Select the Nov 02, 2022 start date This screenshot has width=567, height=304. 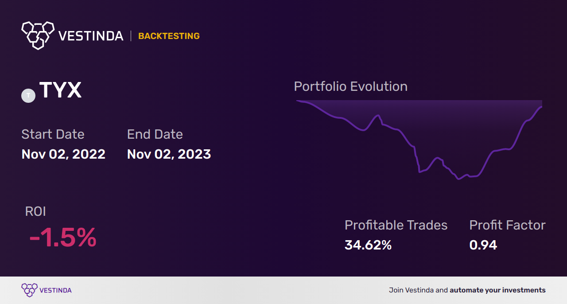(63, 154)
